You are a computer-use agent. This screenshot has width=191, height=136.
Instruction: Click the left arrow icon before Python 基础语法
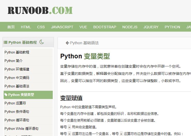[67, 43]
